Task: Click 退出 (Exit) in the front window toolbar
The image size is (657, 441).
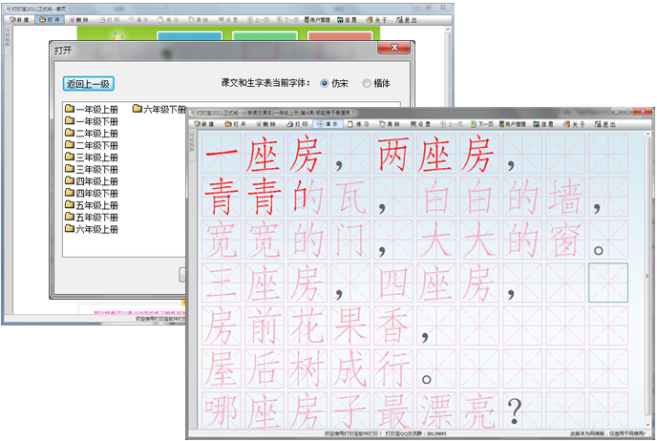Action: pyautogui.click(x=606, y=124)
